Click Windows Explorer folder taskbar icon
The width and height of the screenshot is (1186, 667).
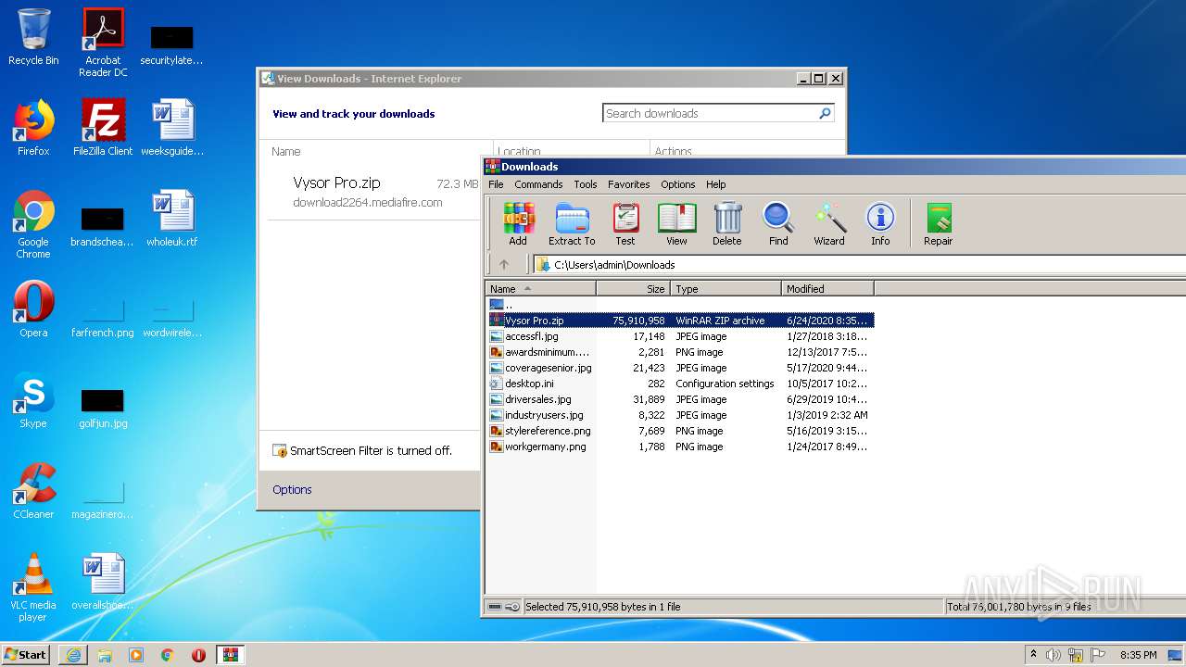[105, 654]
